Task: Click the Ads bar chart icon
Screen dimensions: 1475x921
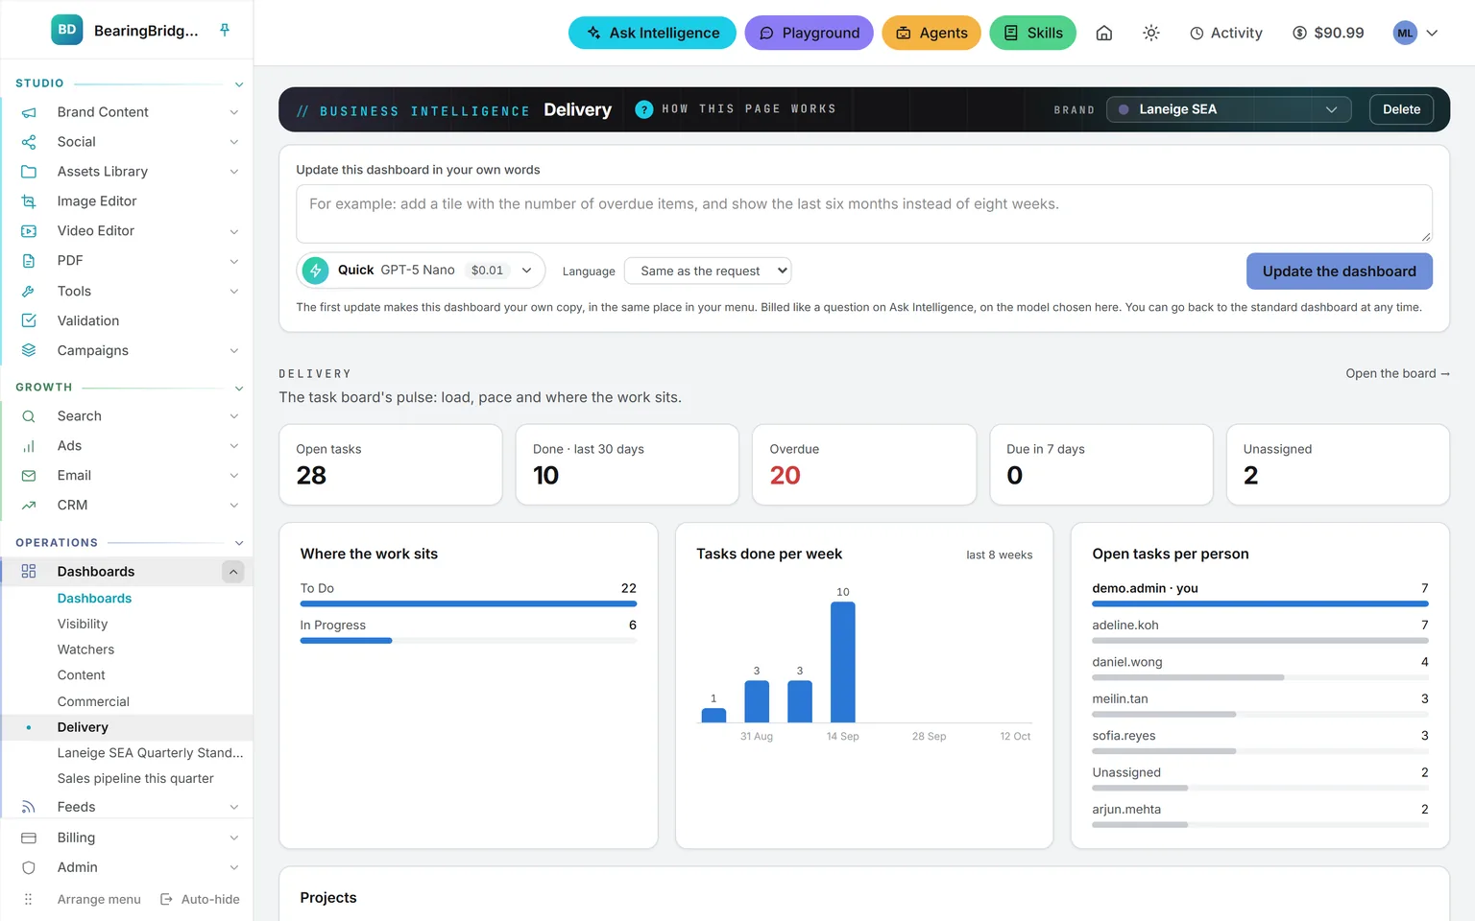Action: tap(29, 446)
